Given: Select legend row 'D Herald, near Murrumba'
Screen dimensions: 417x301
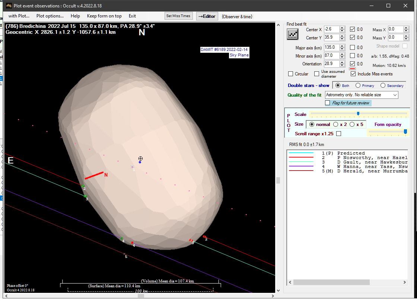Looking at the screenshot, I should click(348, 171).
